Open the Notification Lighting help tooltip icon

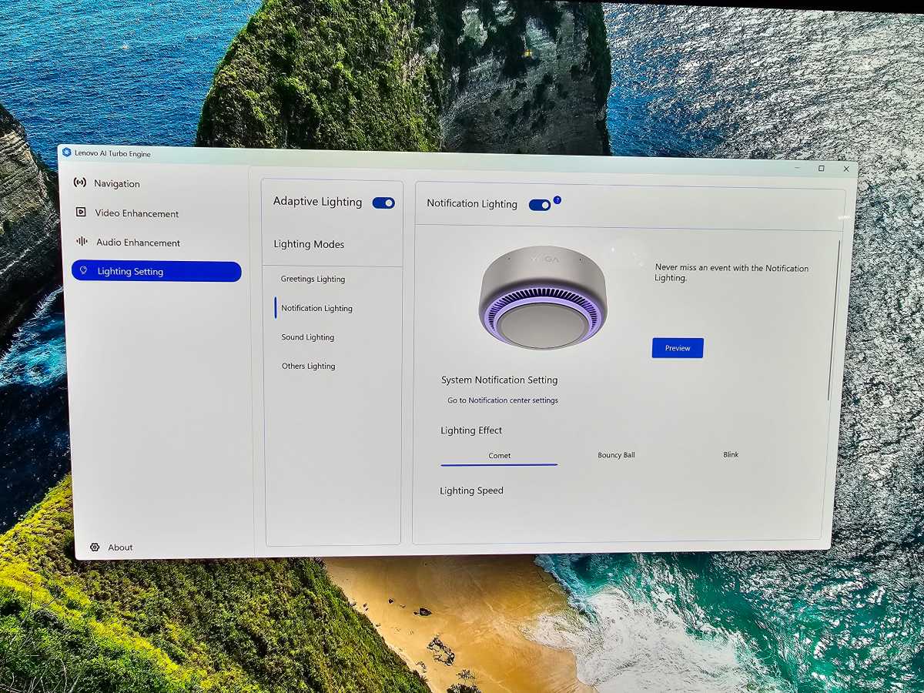tap(557, 199)
